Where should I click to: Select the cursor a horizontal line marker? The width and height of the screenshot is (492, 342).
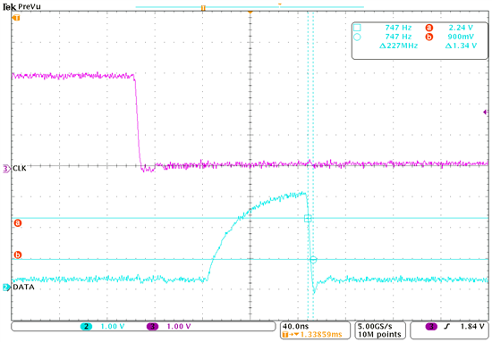point(18,223)
